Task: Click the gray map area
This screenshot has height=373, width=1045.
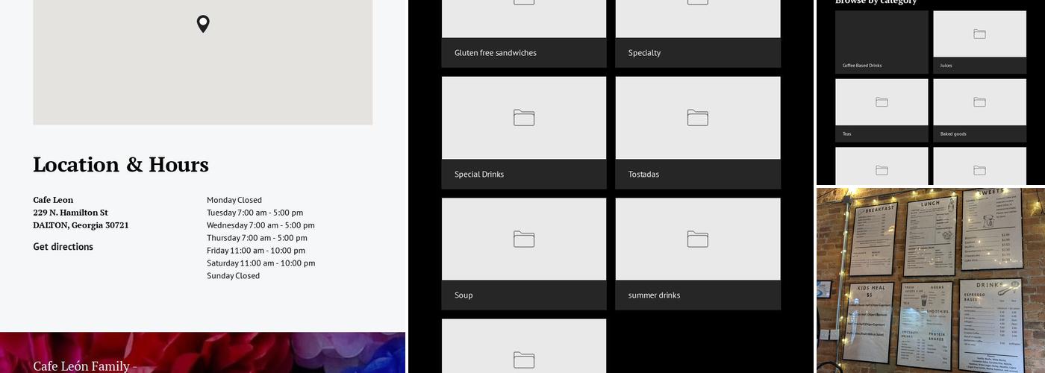Action: (x=203, y=62)
